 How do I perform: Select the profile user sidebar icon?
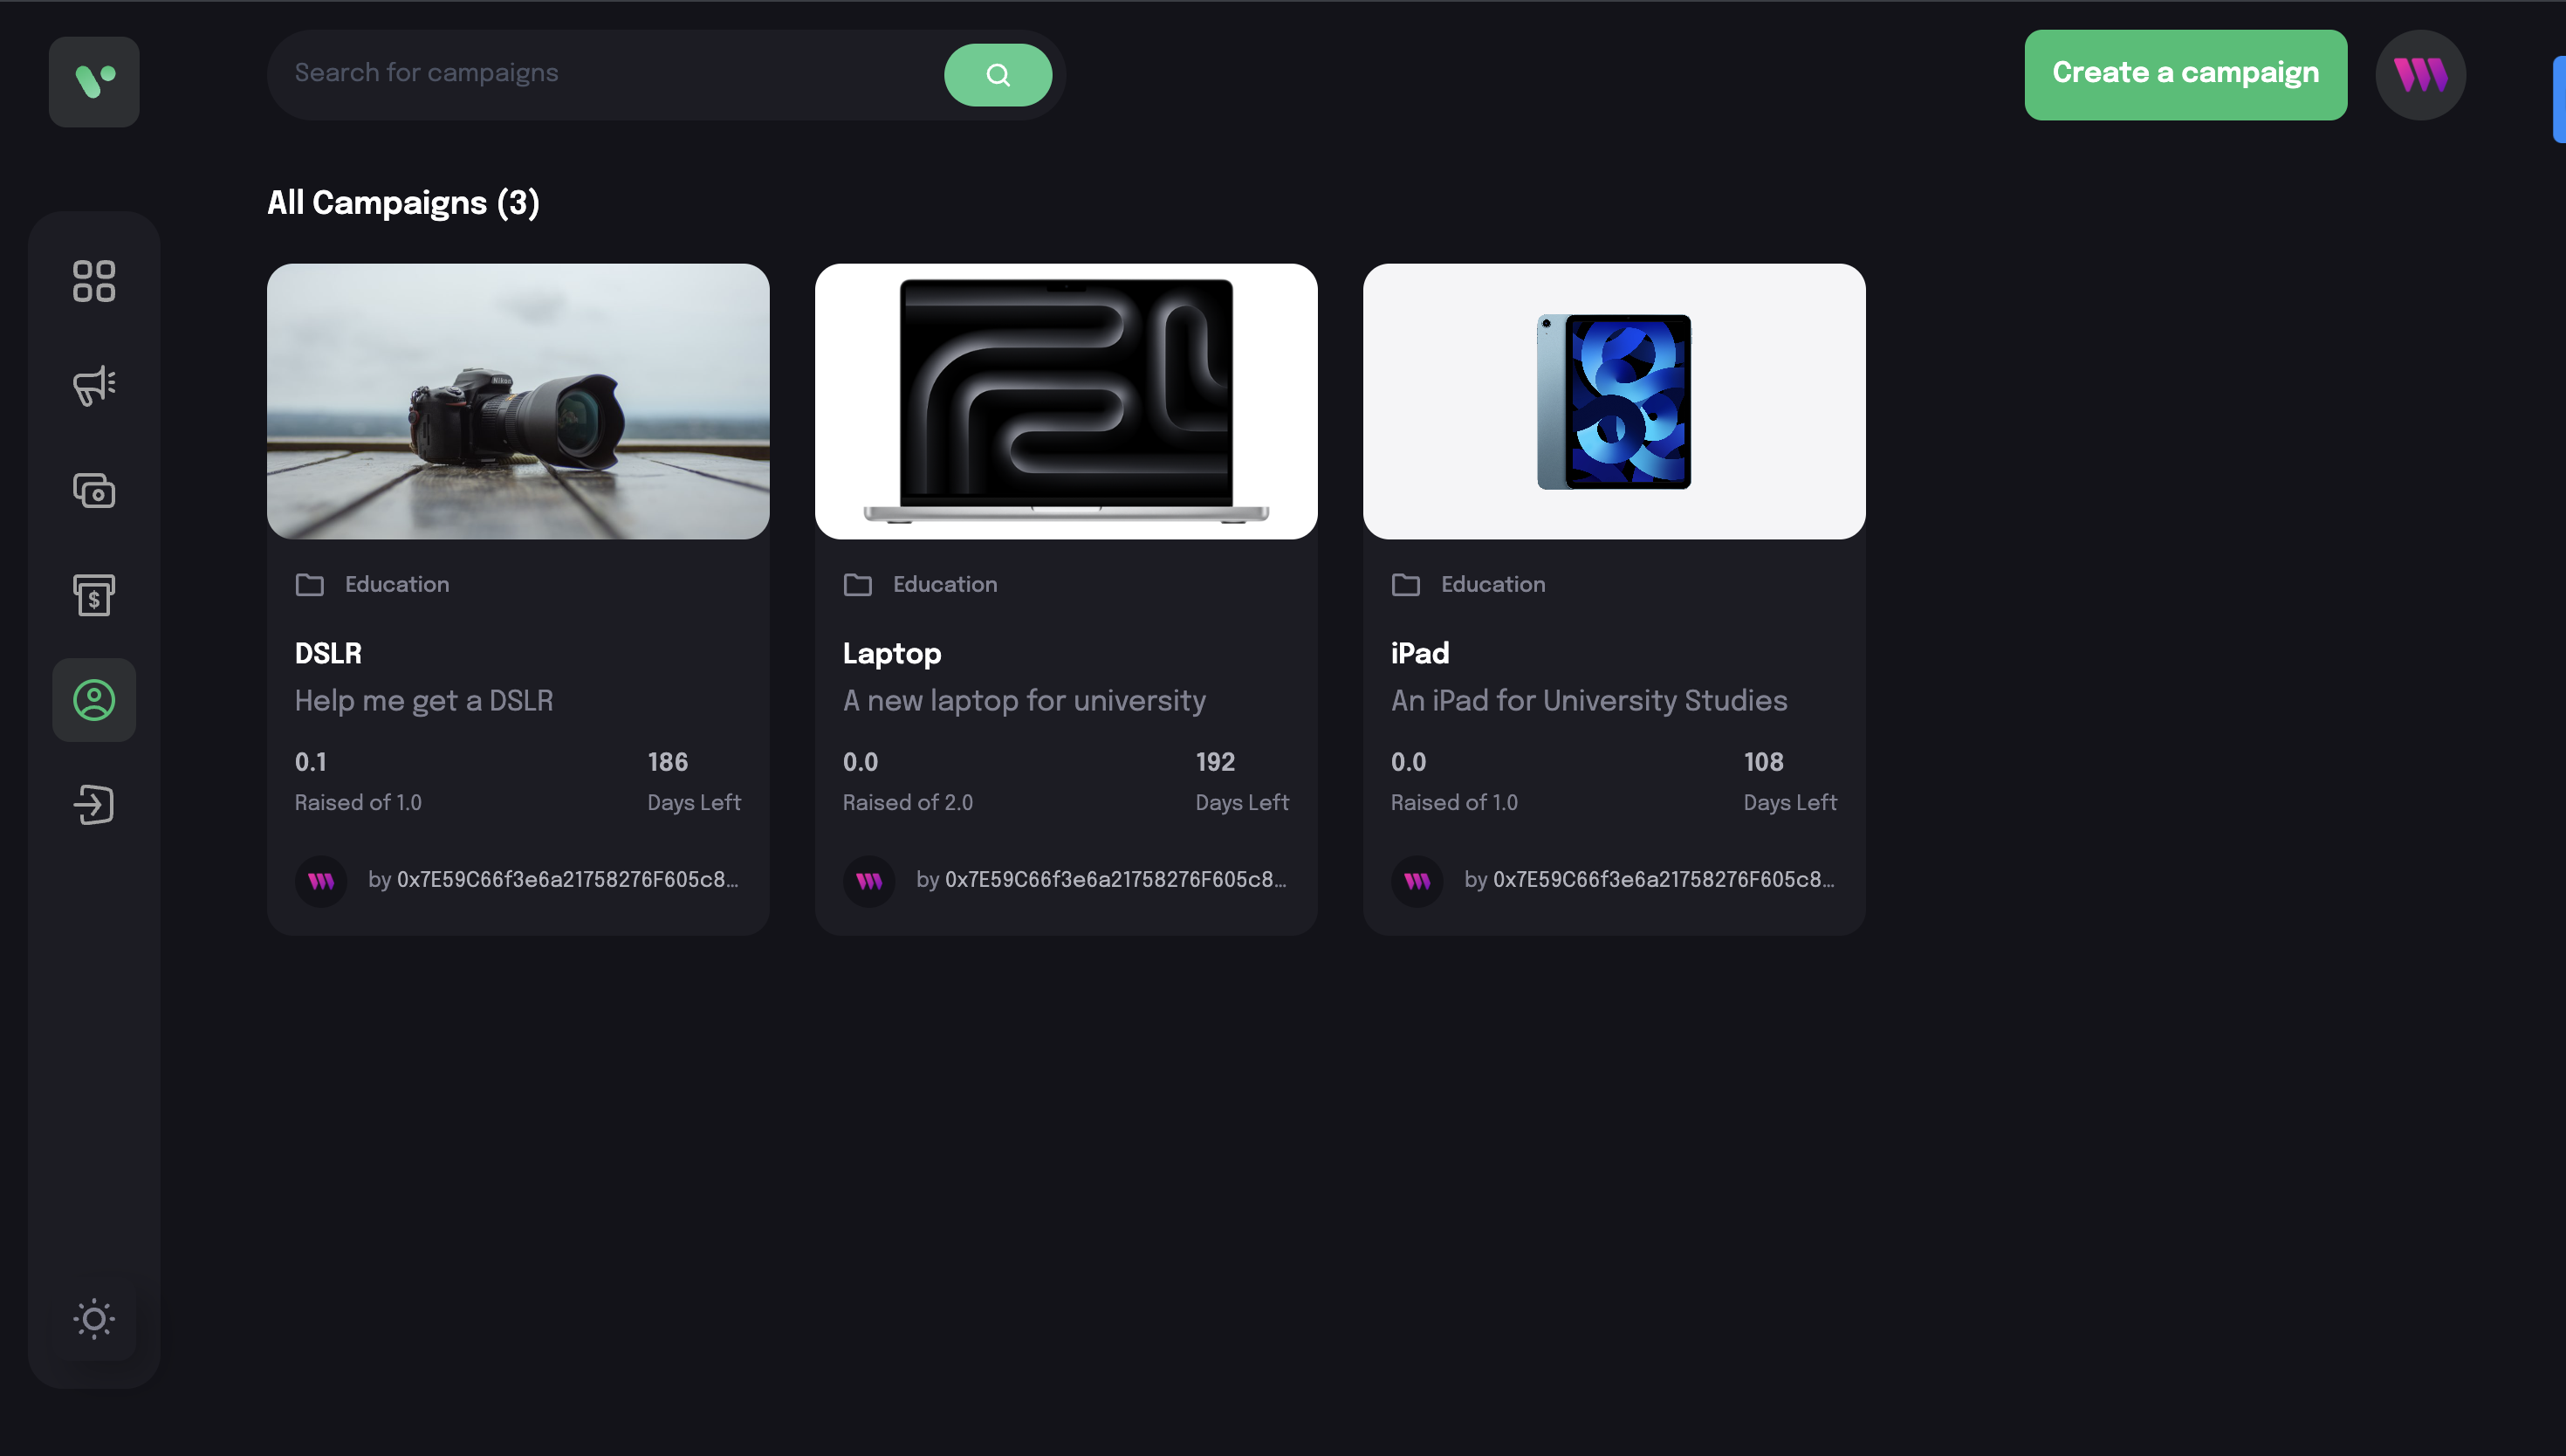click(94, 700)
